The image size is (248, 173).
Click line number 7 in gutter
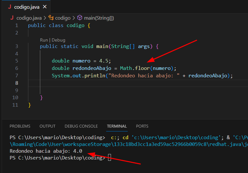tap(17, 76)
